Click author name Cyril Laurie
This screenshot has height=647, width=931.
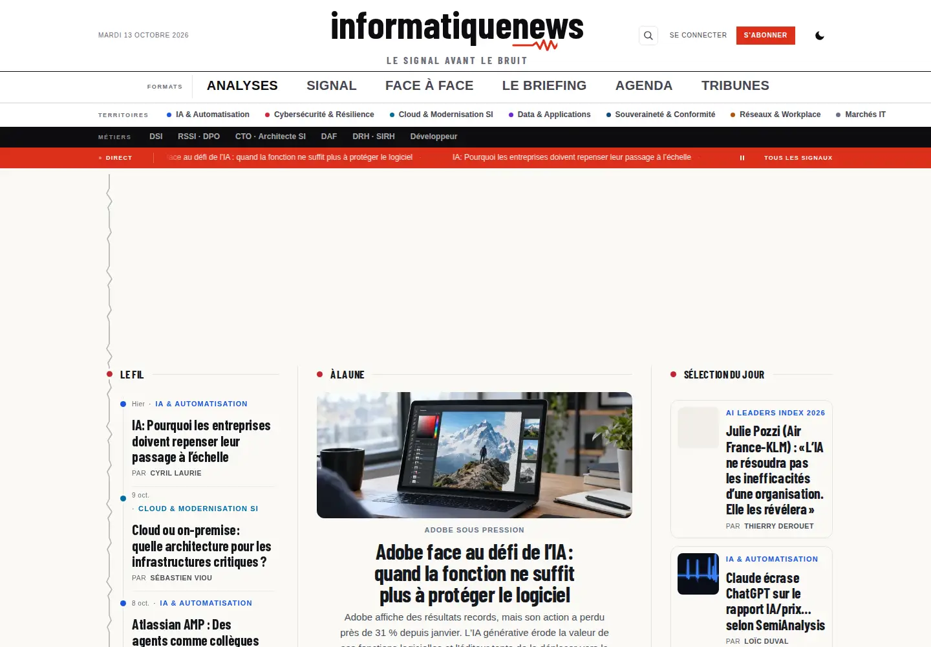coord(176,473)
